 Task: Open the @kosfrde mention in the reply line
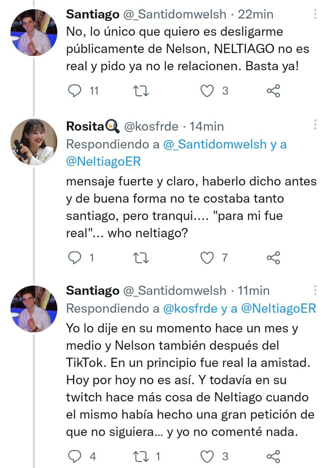(x=188, y=309)
